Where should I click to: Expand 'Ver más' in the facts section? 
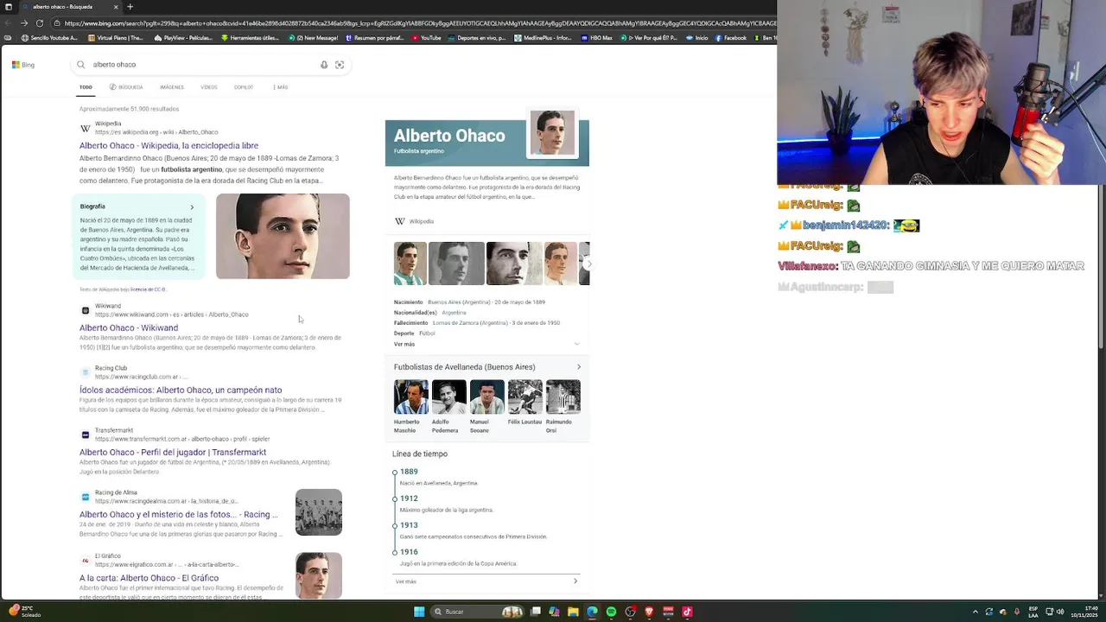[486, 344]
